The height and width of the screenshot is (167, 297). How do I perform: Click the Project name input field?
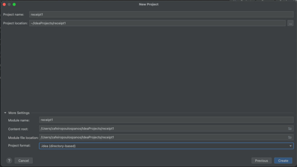click(x=161, y=14)
